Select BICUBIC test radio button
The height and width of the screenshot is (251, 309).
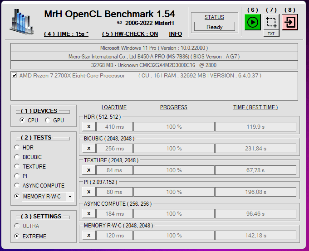[x=17, y=157]
